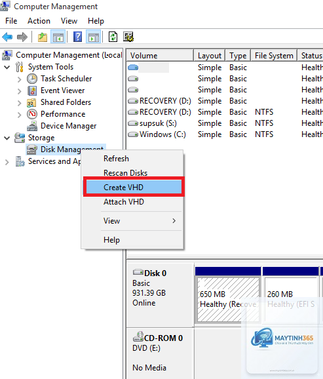Screen dimensions: 323x379
Task: Click the Computer Management (Local) root icon
Action: 7,55
